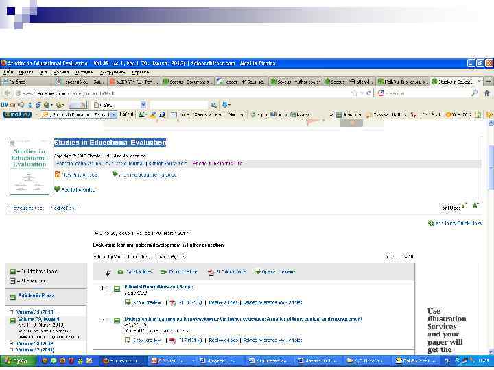Open the Sample Issue Online link
The image size is (494, 370).
coord(79,164)
